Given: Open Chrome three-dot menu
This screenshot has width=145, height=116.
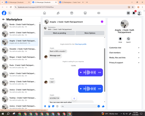Looking at the screenshot, I should [142, 7].
